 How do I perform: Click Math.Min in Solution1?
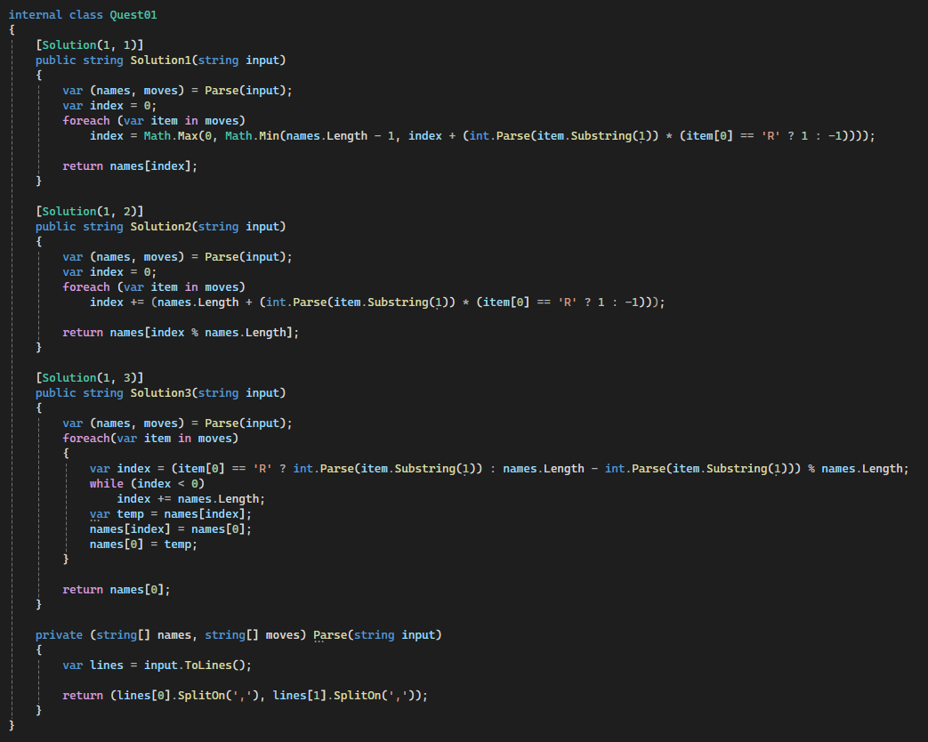point(252,136)
